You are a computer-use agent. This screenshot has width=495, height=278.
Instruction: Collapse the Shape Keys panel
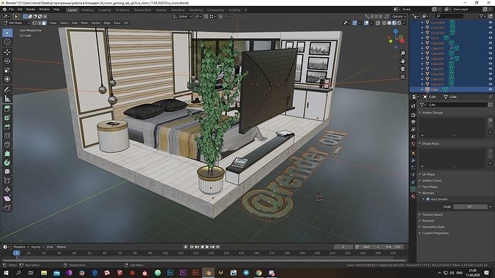(x=431, y=143)
